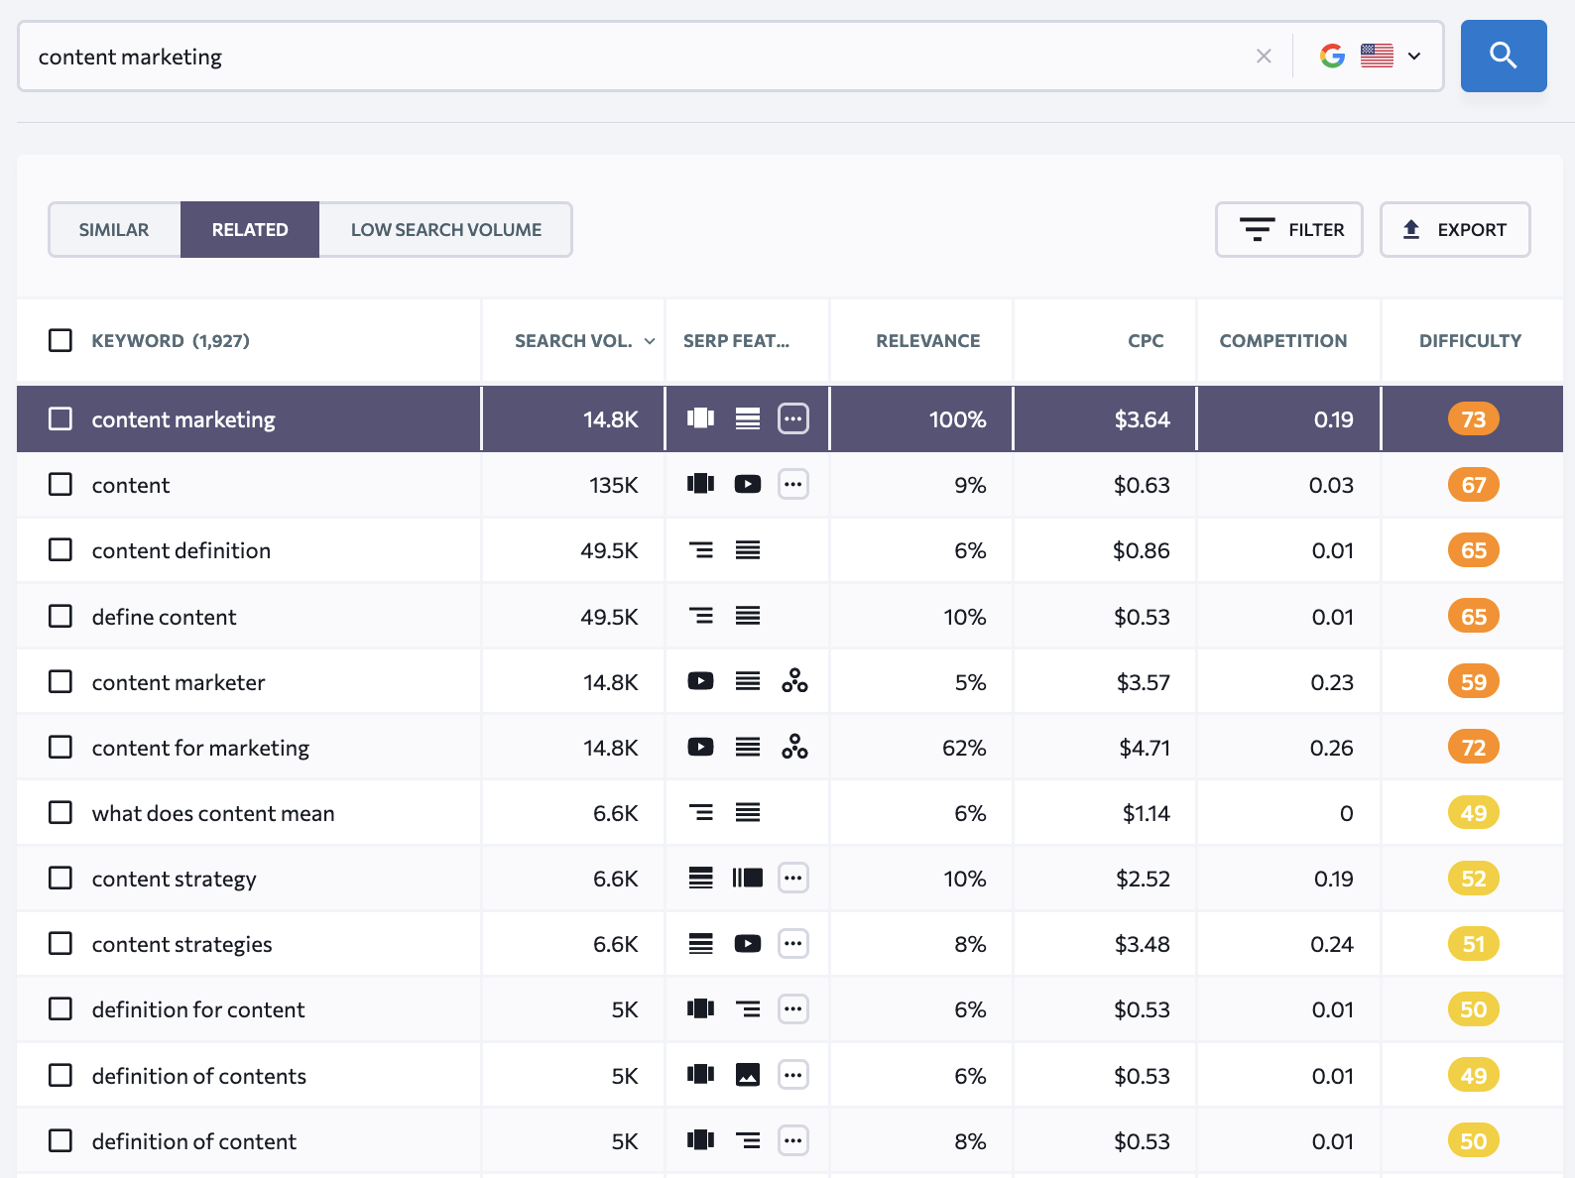This screenshot has height=1178, width=1575.
Task: Open the Filter button
Action: point(1288,230)
